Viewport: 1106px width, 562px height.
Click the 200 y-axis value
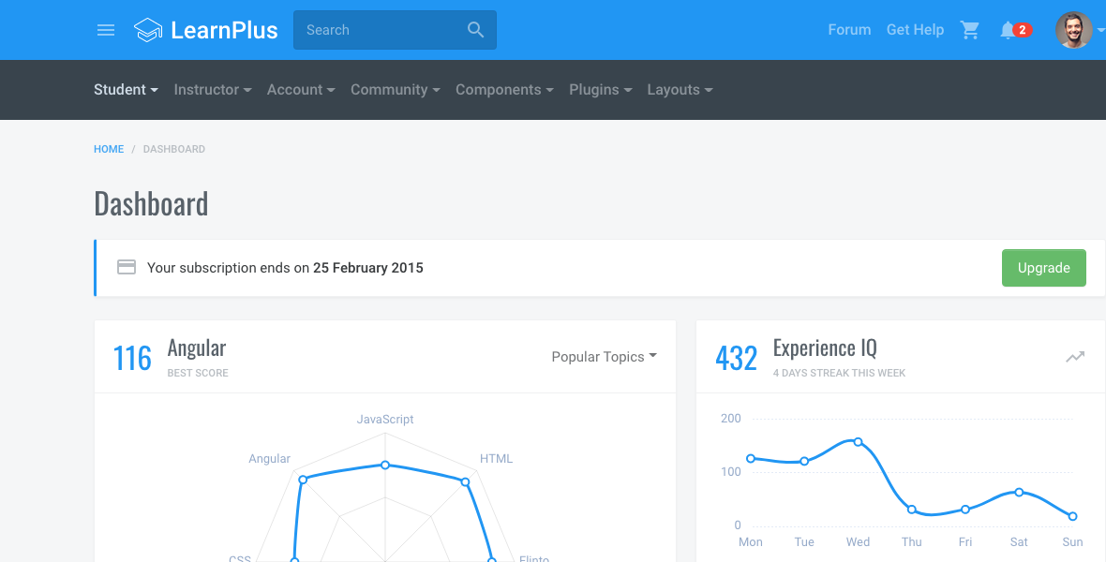[731, 418]
